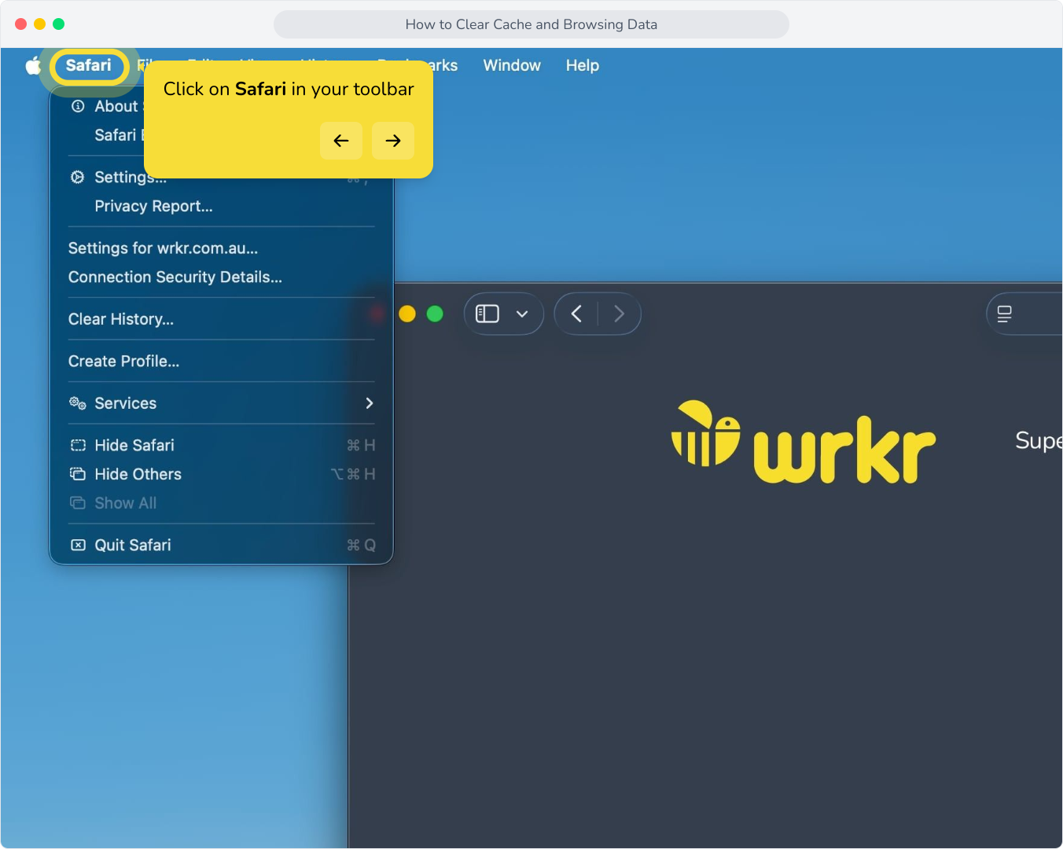Toggle the Safari sidebar icon

point(487,314)
